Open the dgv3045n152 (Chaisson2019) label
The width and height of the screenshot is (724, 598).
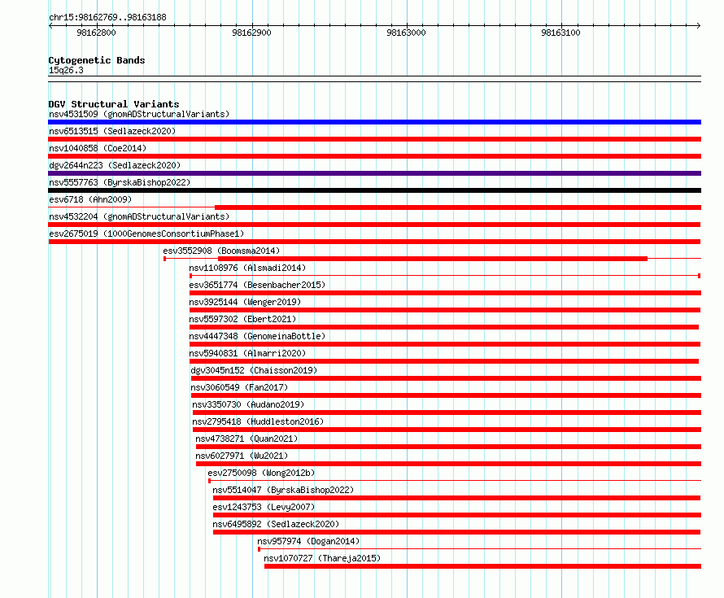(254, 370)
